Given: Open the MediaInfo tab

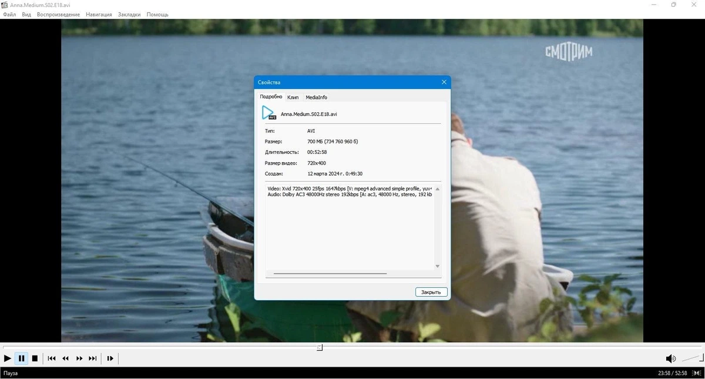Looking at the screenshot, I should [x=316, y=97].
